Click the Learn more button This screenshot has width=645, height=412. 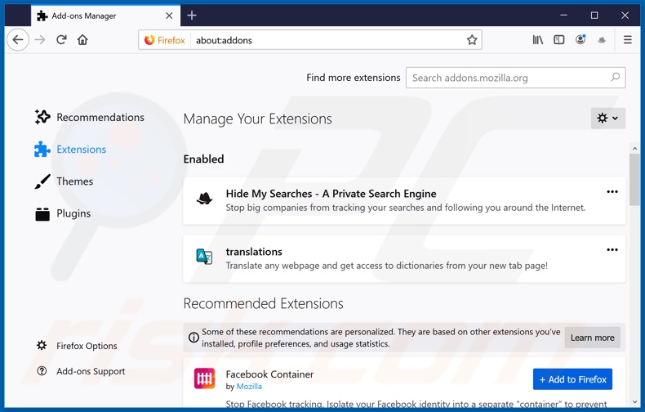[593, 338]
